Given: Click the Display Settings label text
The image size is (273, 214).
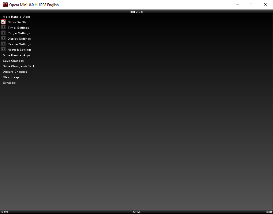Looking at the screenshot, I should [x=19, y=39].
